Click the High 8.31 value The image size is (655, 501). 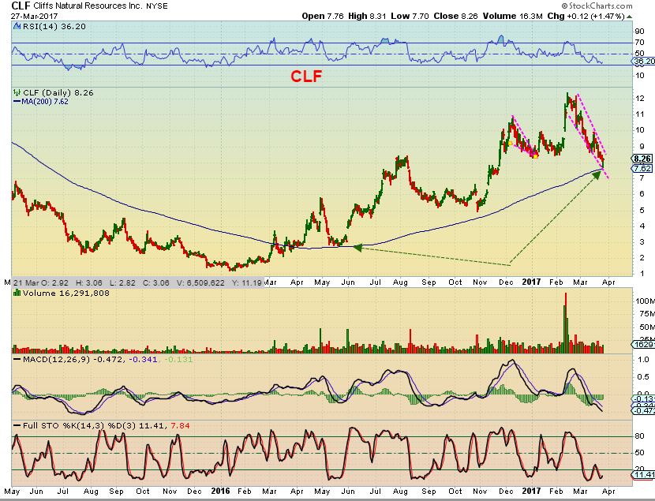(368, 17)
